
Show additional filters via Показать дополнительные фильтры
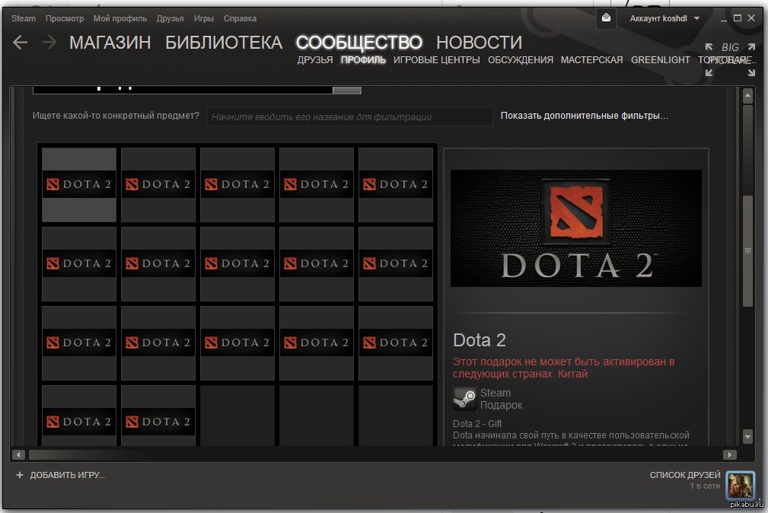point(584,116)
